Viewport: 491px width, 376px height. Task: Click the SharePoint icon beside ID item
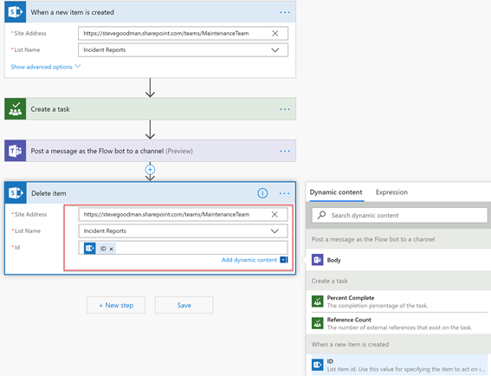(317, 365)
